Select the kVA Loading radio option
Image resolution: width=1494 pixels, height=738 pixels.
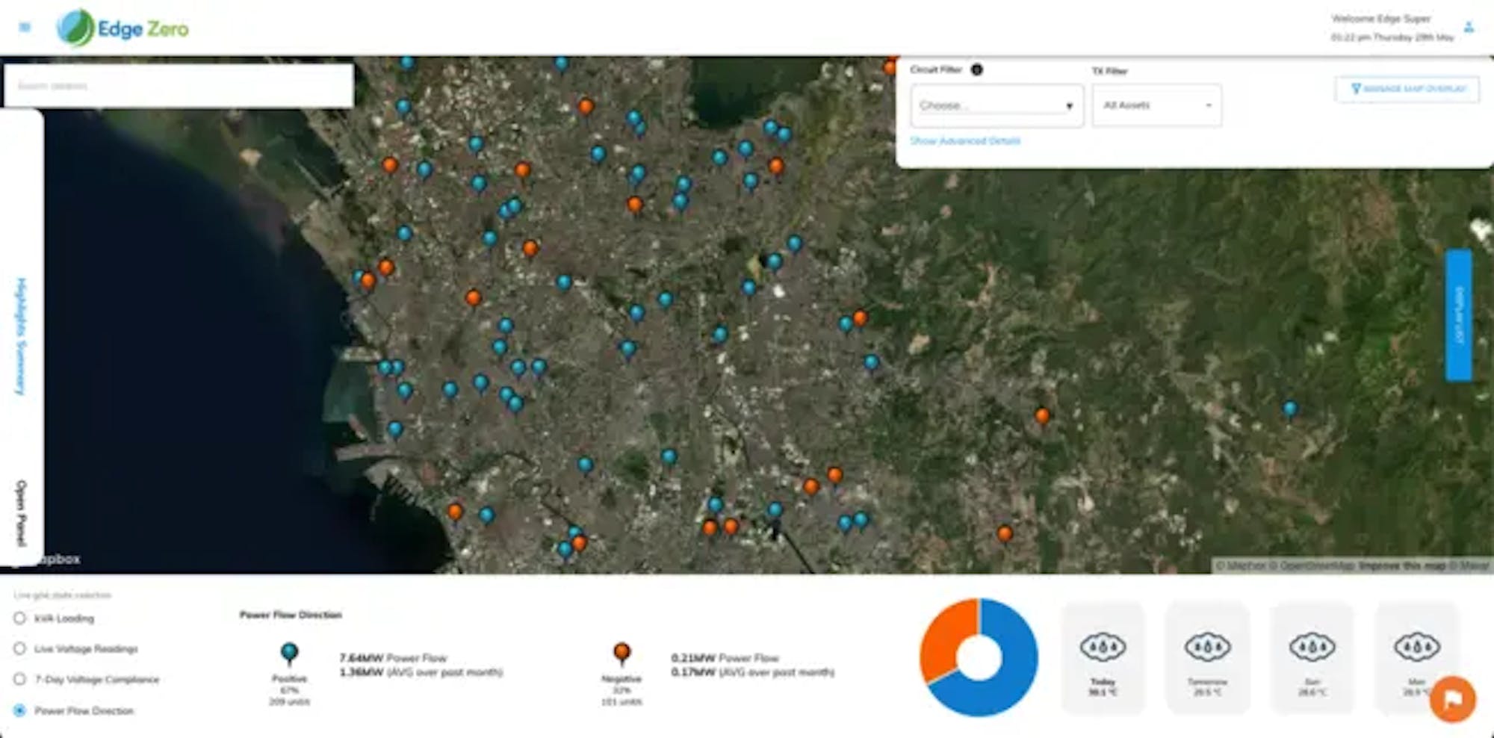coord(20,618)
